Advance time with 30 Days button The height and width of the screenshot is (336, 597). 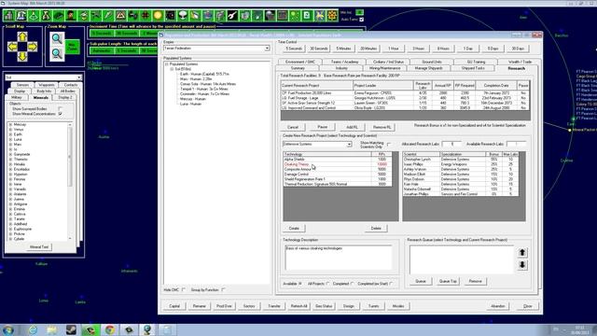[518, 49]
